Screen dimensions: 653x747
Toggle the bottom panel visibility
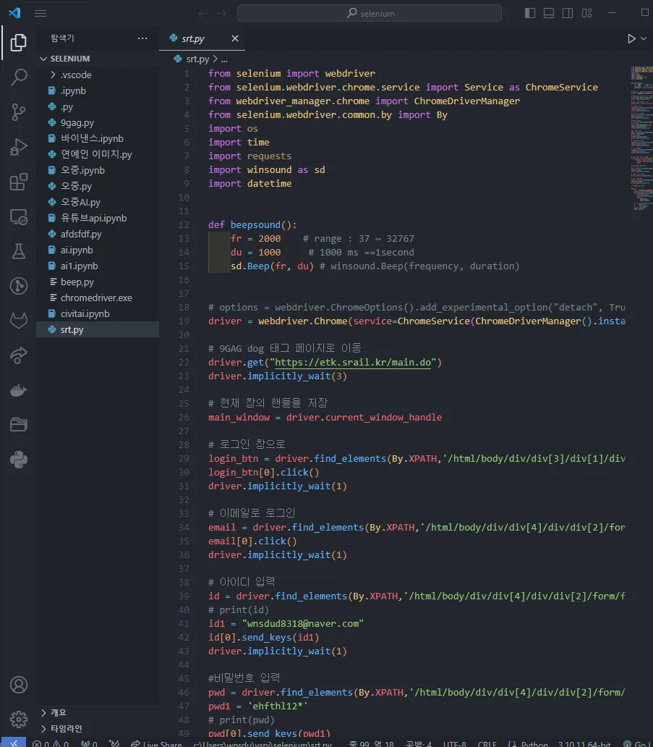549,13
